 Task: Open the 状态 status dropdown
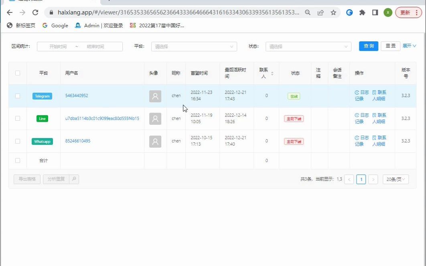tap(308, 46)
